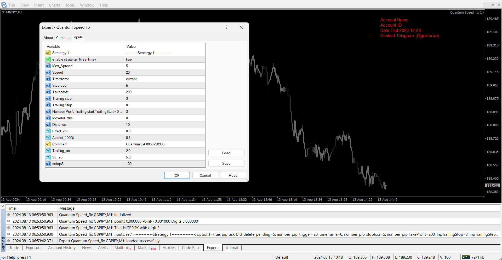The width and height of the screenshot is (502, 260).
Task: Click the string icon beside Comment
Action: click(x=48, y=144)
